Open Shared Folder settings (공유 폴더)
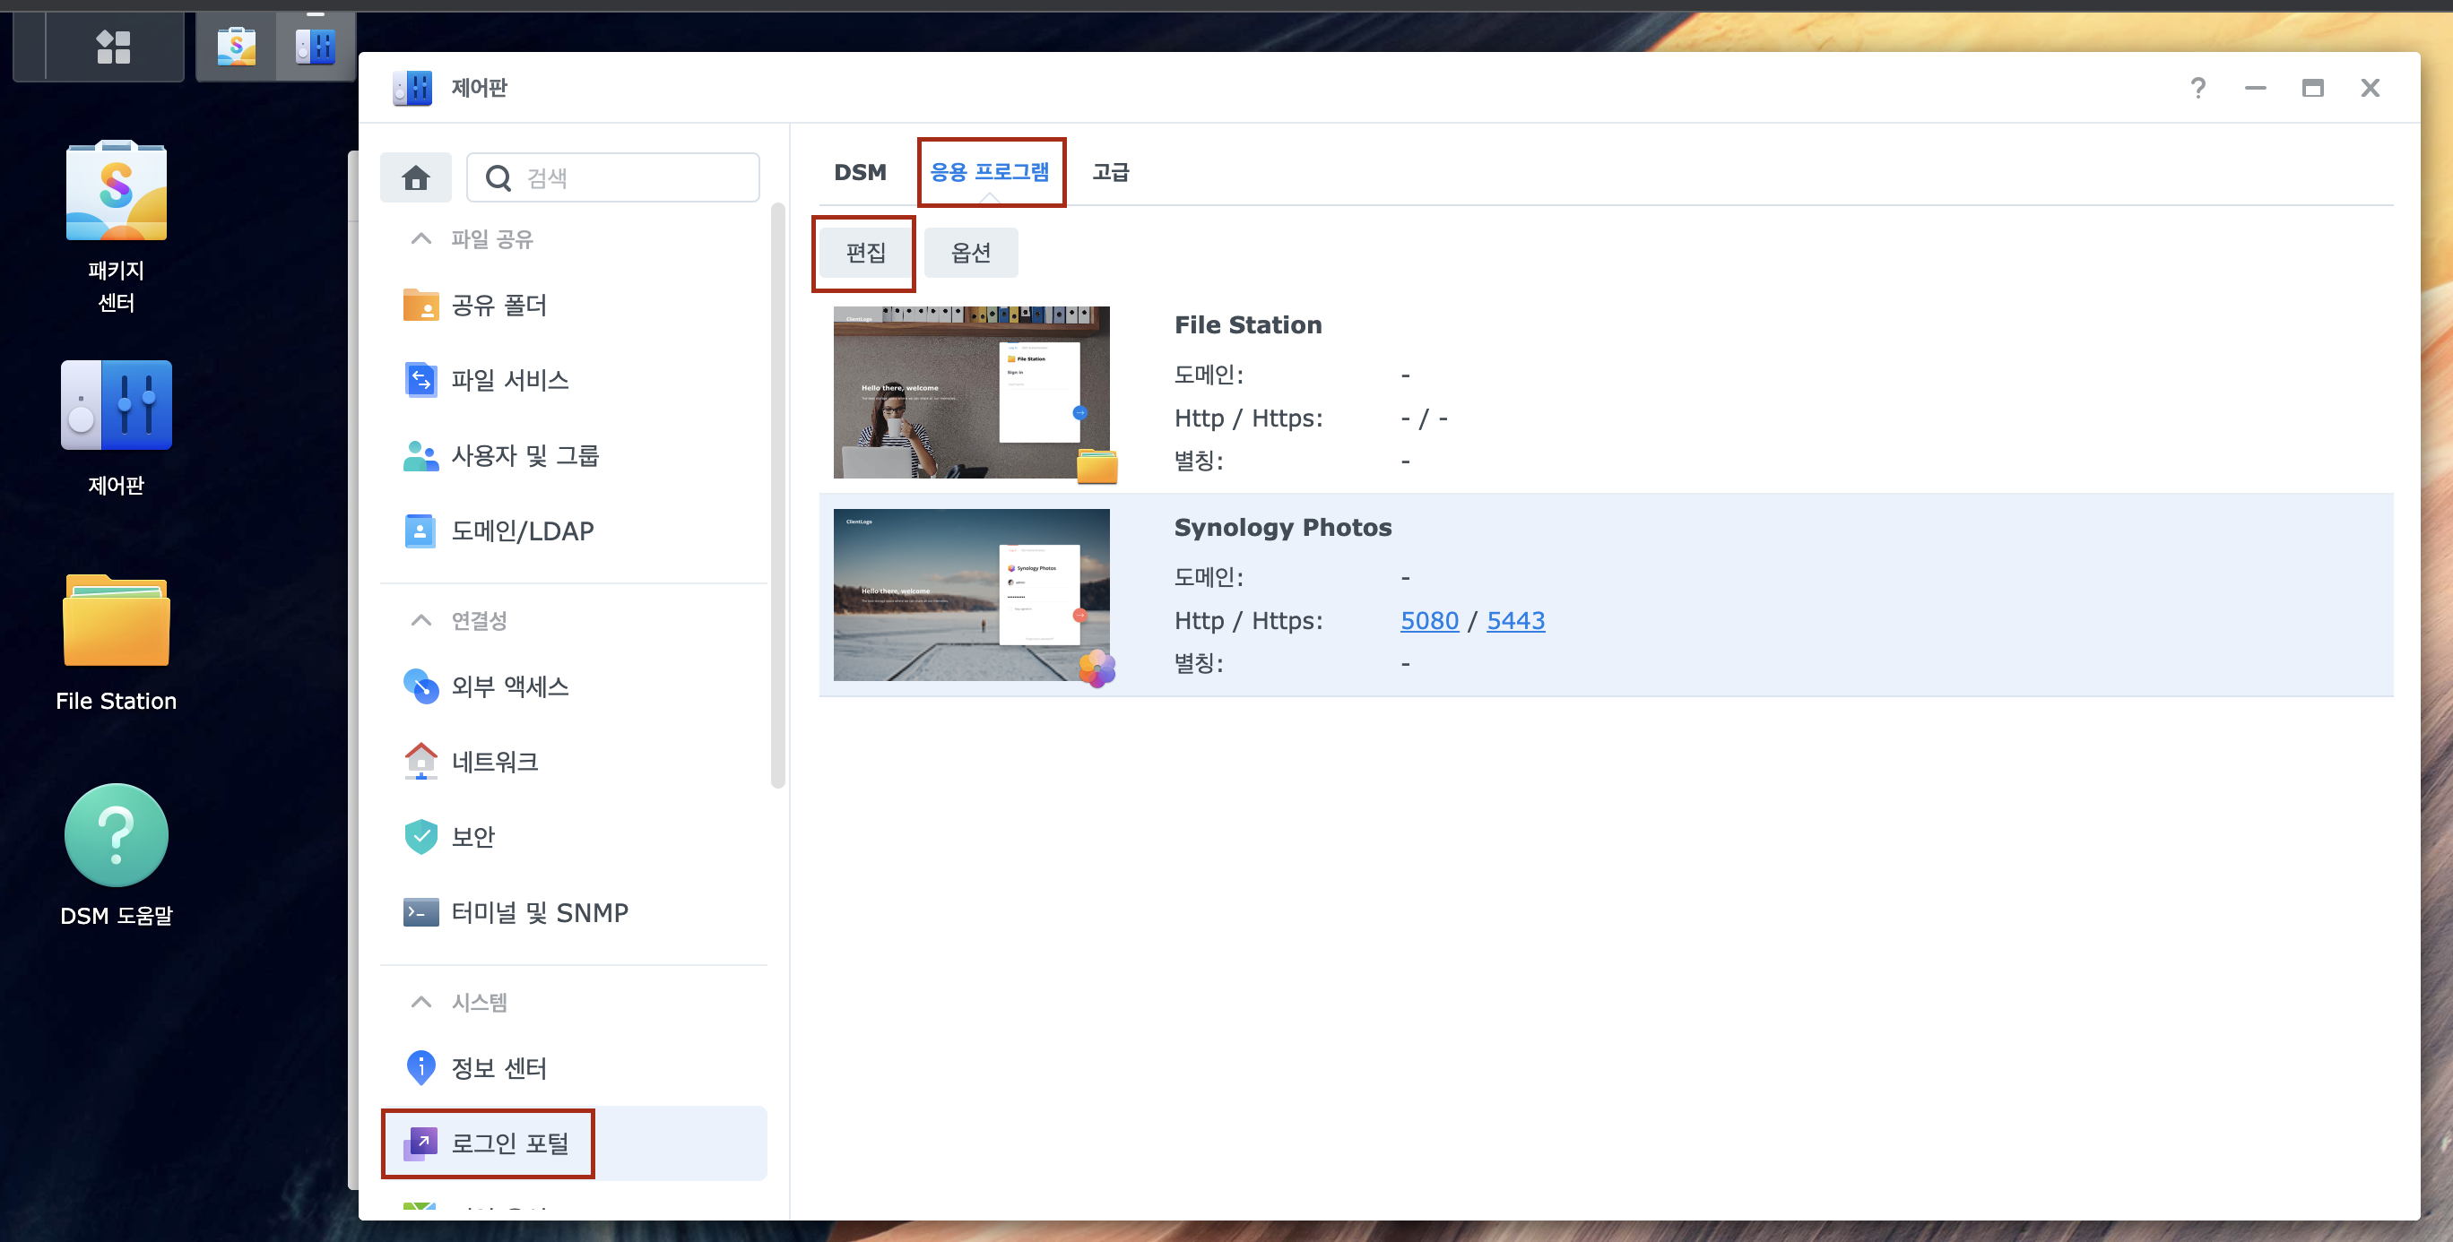2453x1242 pixels. point(498,306)
